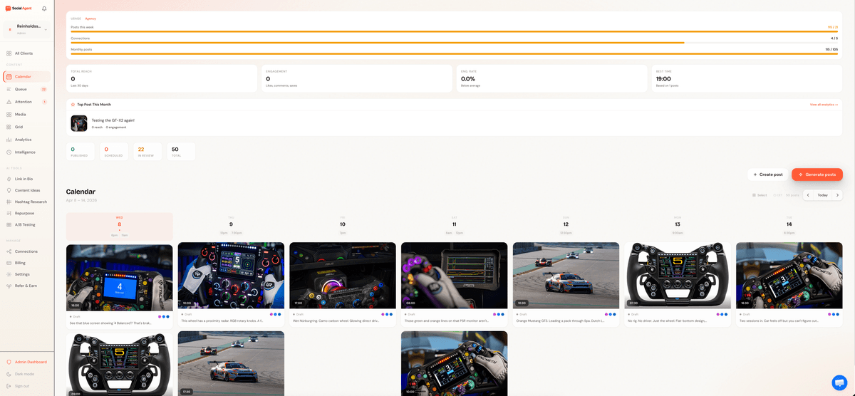Open the 'See that blue screen' post thumbnail
855x396 pixels.
(120, 276)
